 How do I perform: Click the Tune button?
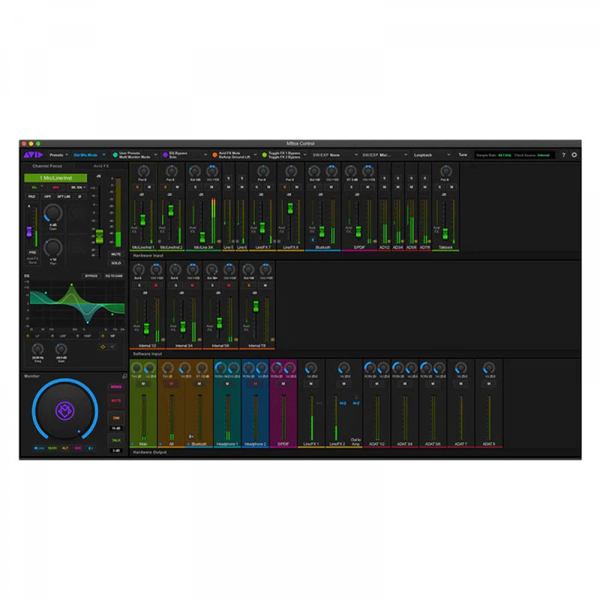463,155
